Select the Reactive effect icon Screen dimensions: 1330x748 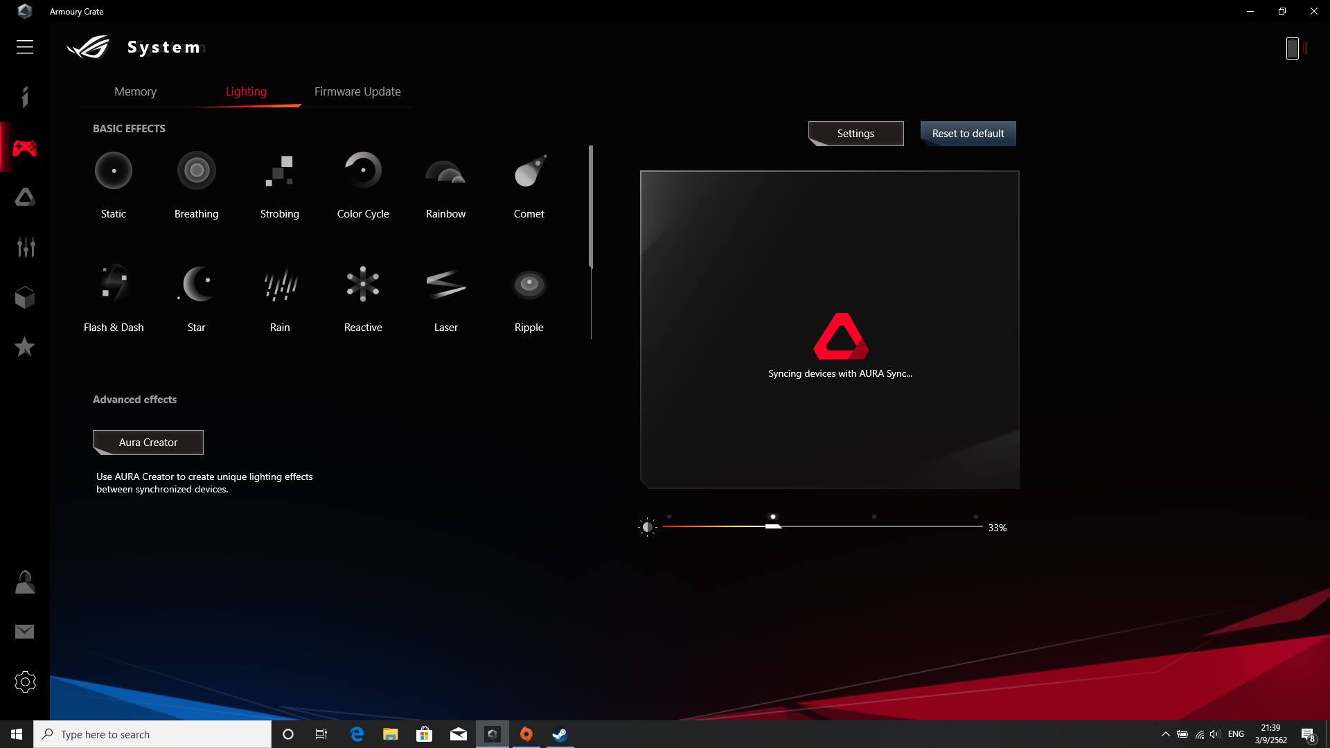tap(363, 284)
